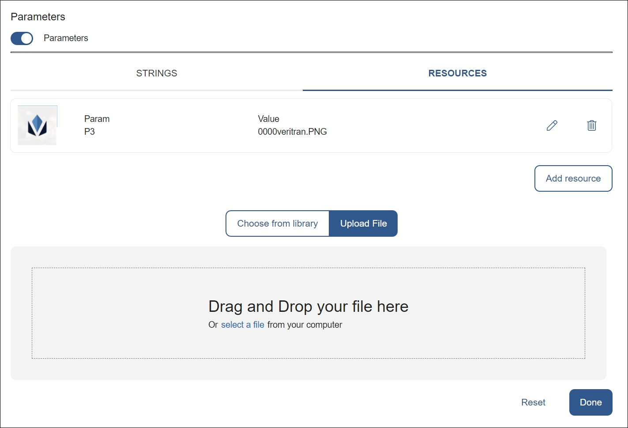Confirm with the Done button
Image resolution: width=628 pixels, height=428 pixels.
point(590,402)
